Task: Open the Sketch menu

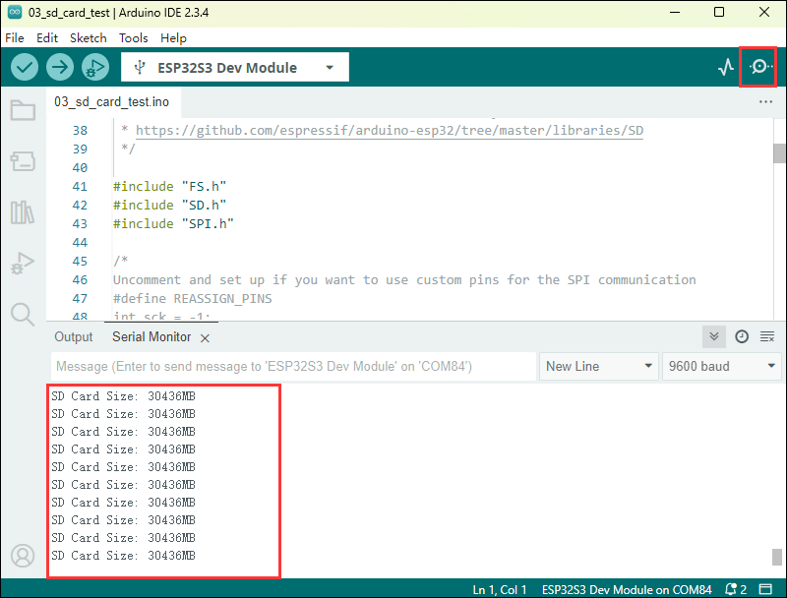Action: pos(89,38)
